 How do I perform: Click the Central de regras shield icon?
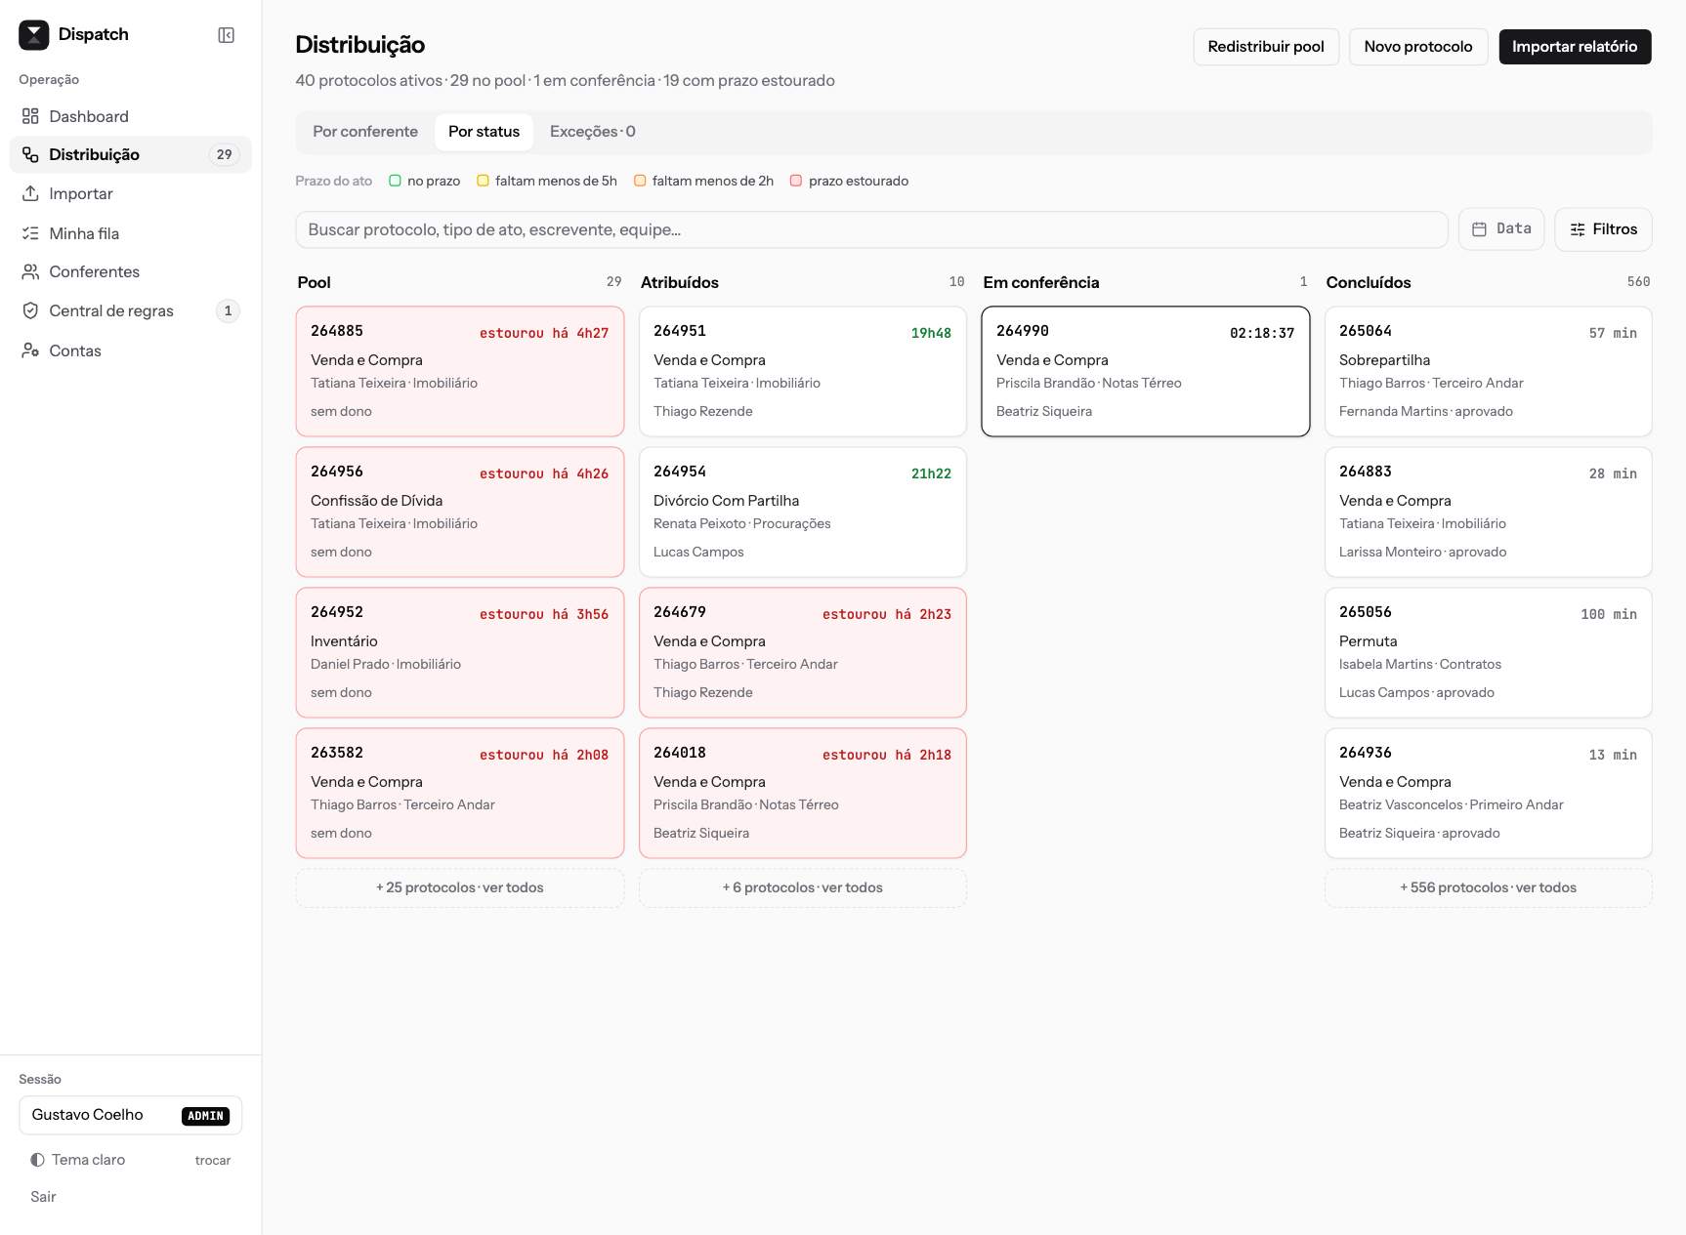(30, 310)
